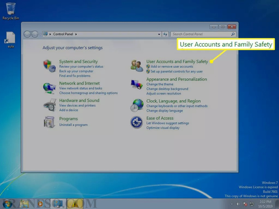Open Appearance and Personalization monitor icon
The image size is (279, 209).
(x=136, y=84)
